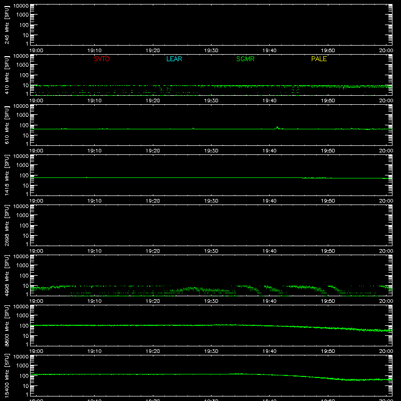Click 20:00 tick label under 8800 MHz panel
Viewport: 401px width, 401px height.
coord(386,351)
